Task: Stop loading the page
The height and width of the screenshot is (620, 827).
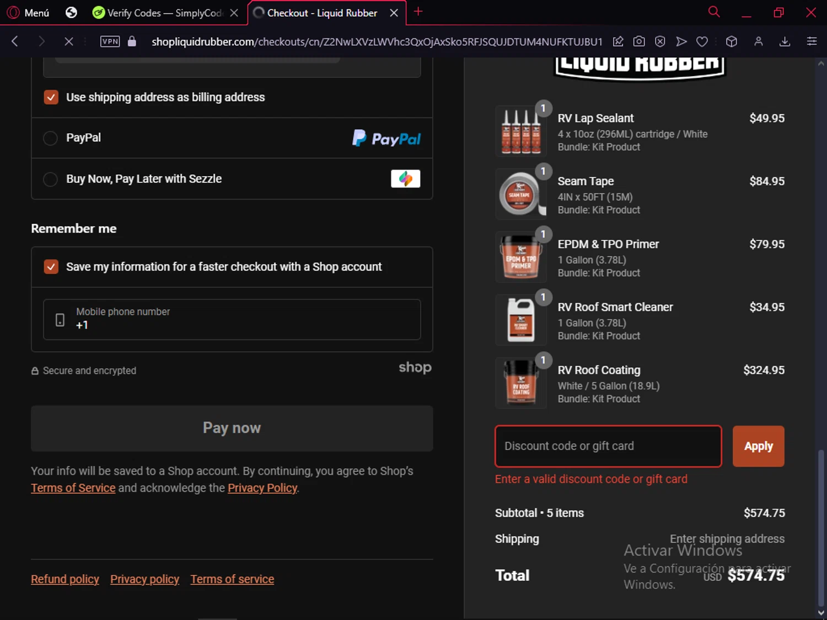Action: pos(68,41)
